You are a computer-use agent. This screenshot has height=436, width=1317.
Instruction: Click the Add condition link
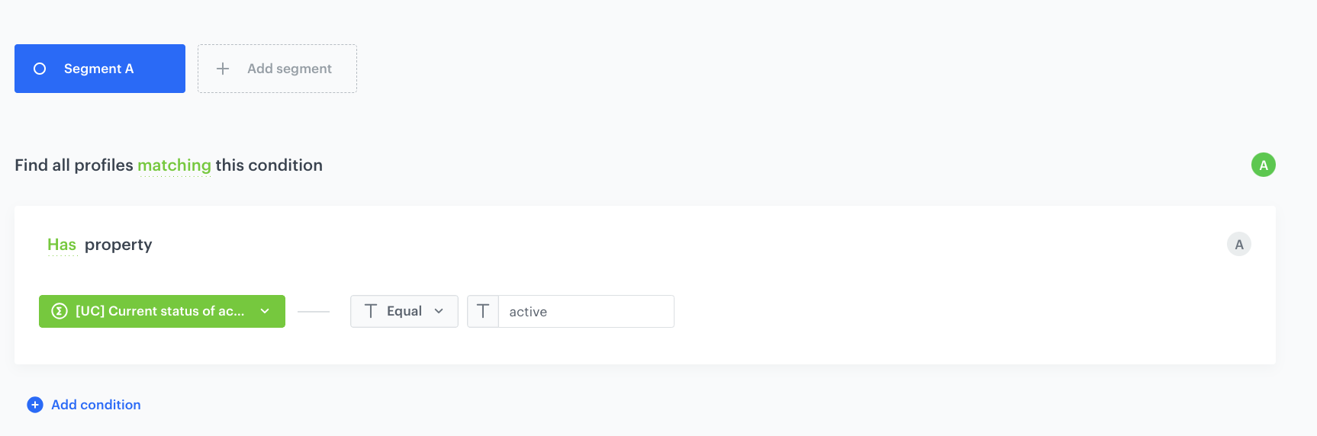[96, 405]
